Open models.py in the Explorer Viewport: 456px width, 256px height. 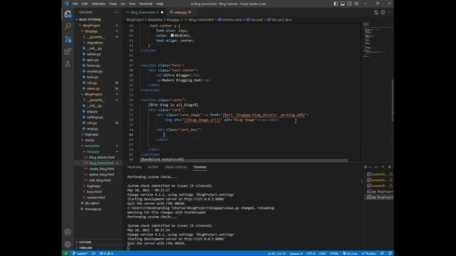(x=95, y=71)
